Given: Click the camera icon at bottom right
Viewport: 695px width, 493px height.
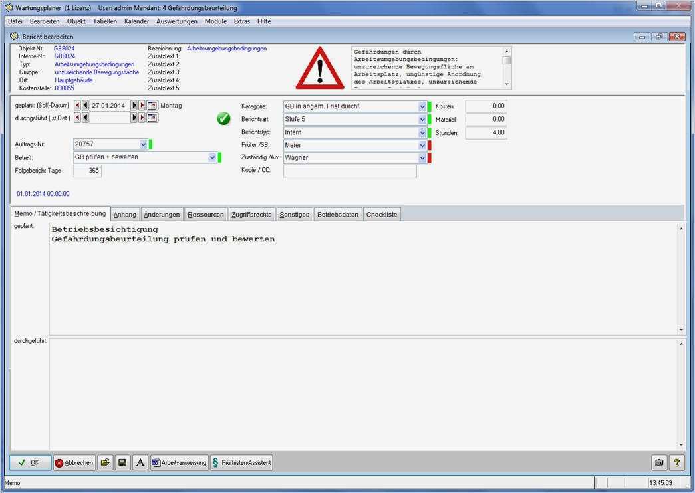Looking at the screenshot, I should 659,463.
